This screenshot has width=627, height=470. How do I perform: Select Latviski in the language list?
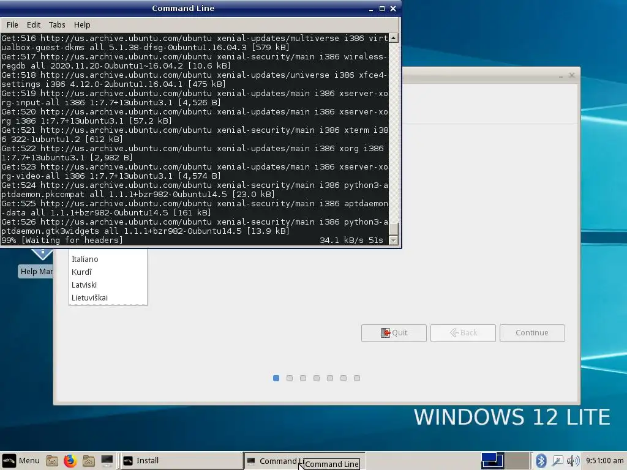108,285
